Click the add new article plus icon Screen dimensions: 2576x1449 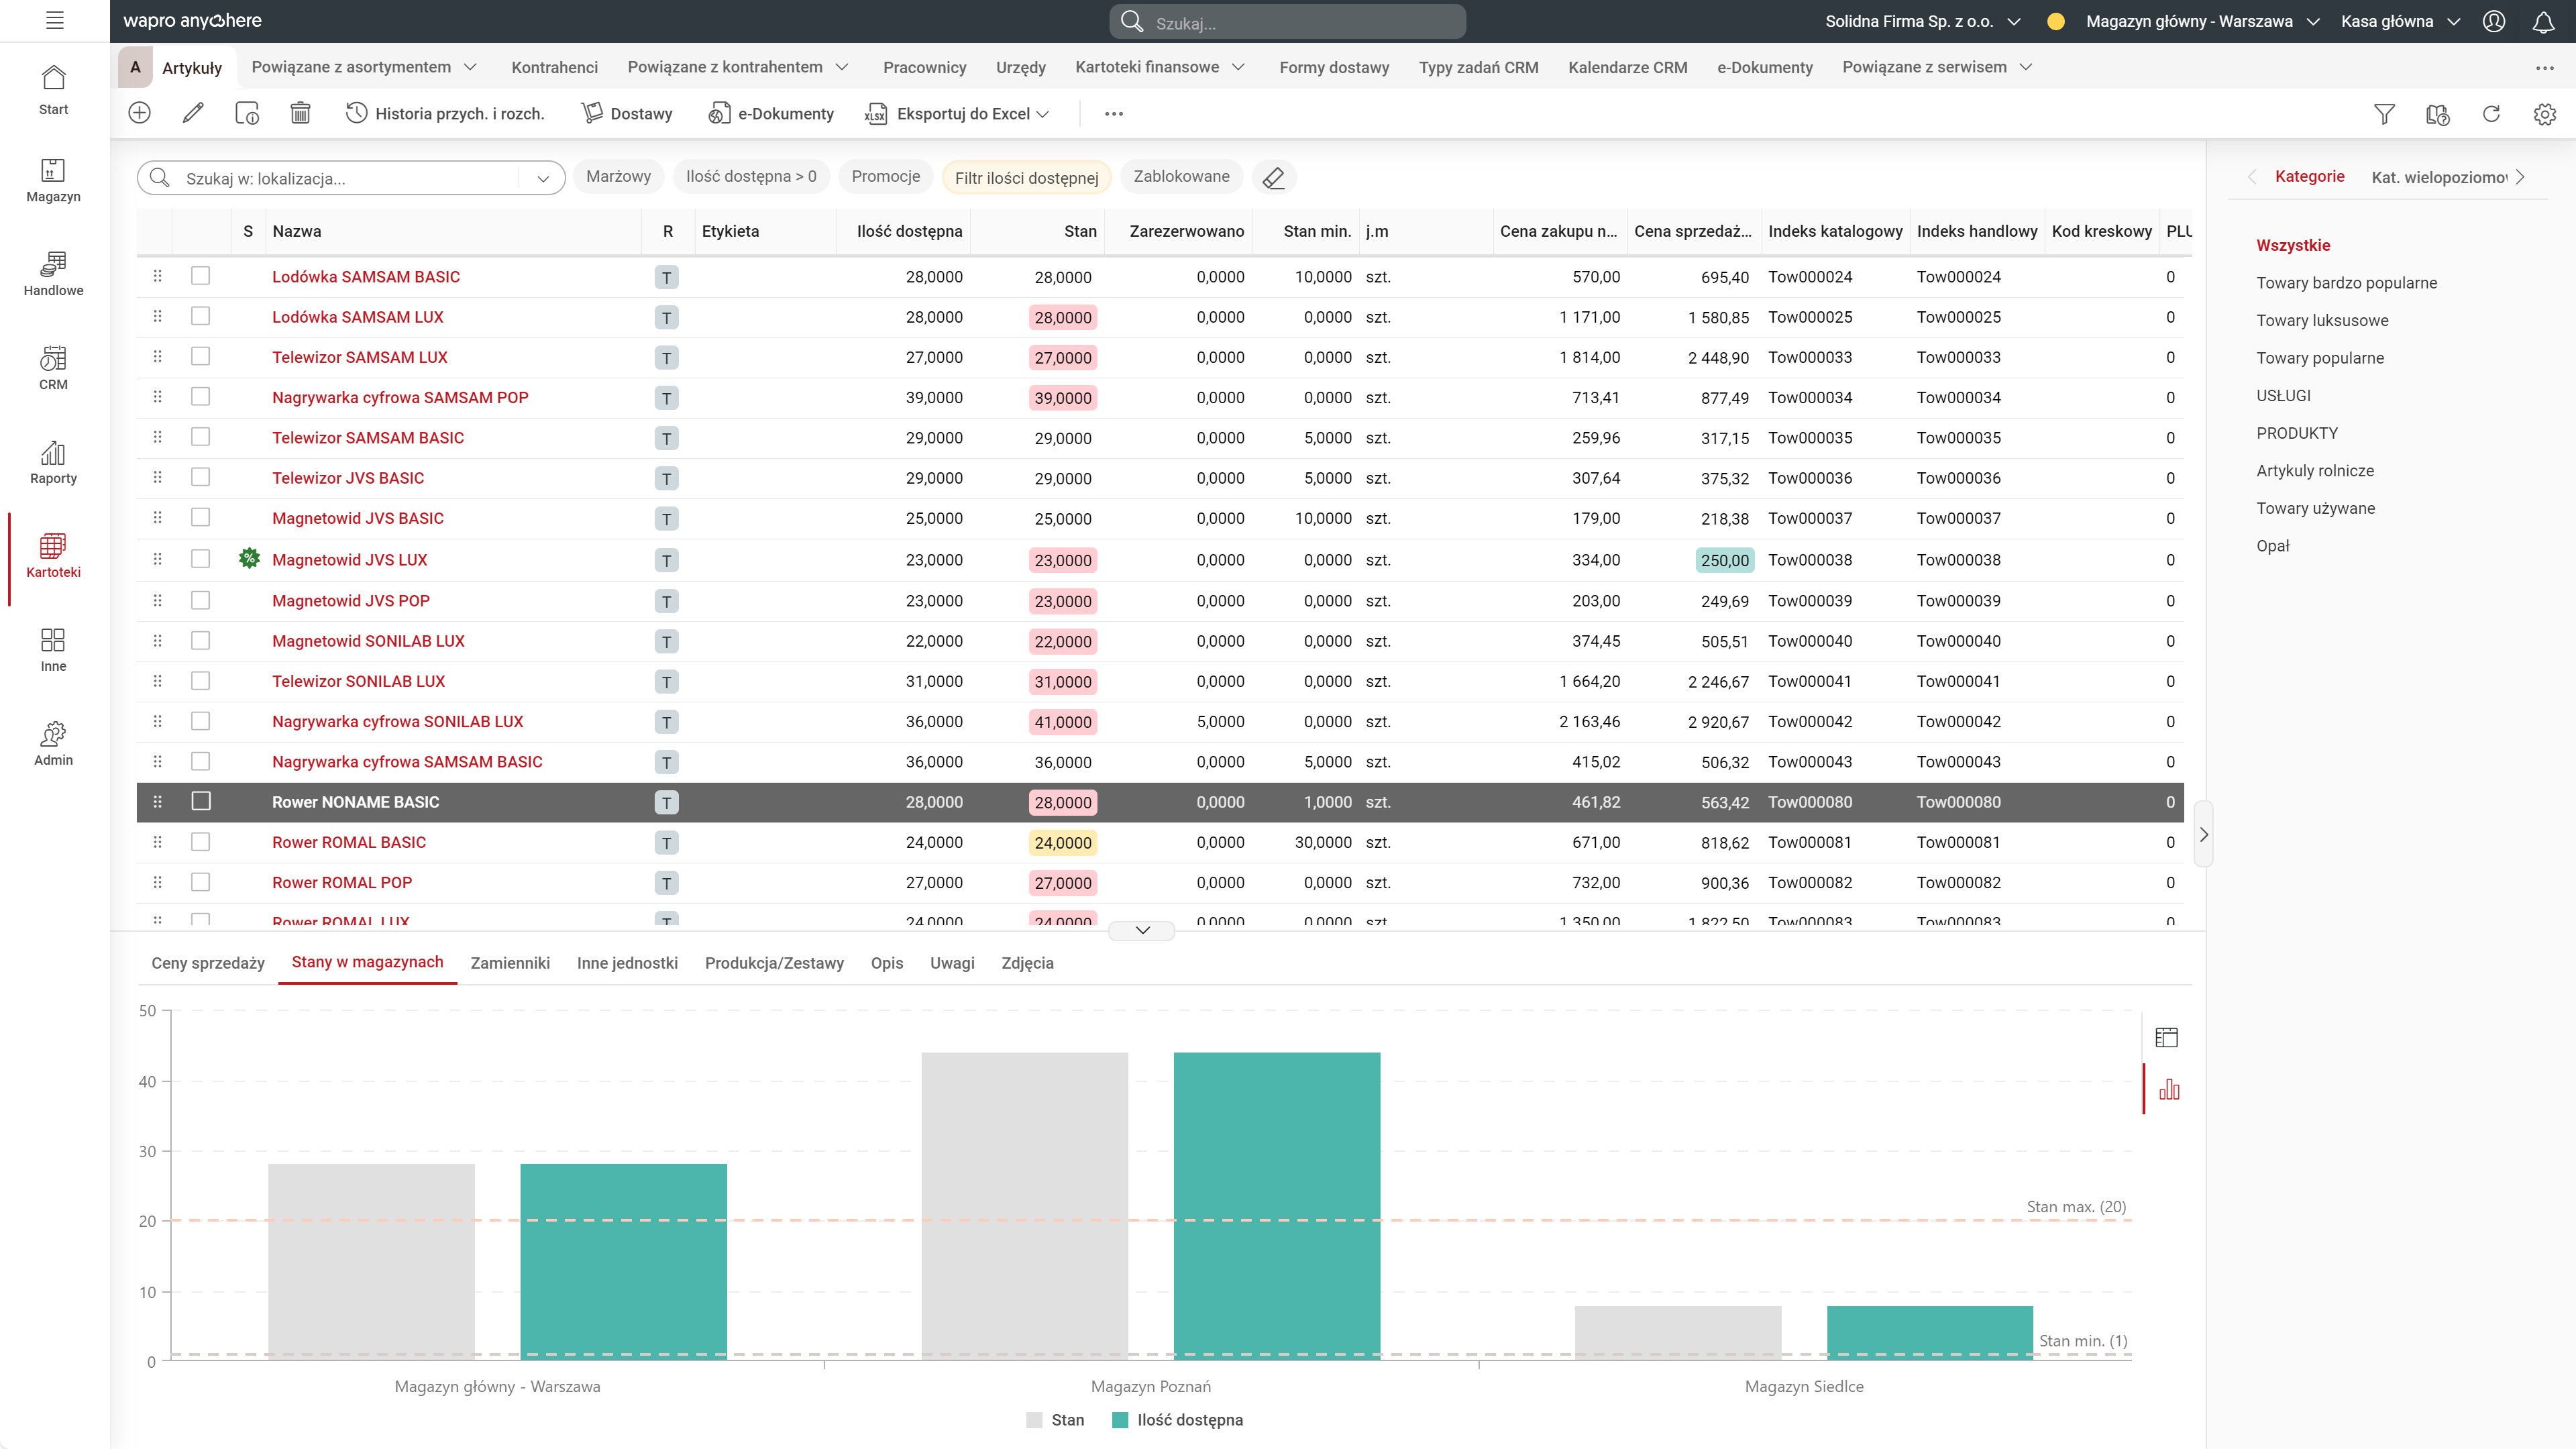140,114
